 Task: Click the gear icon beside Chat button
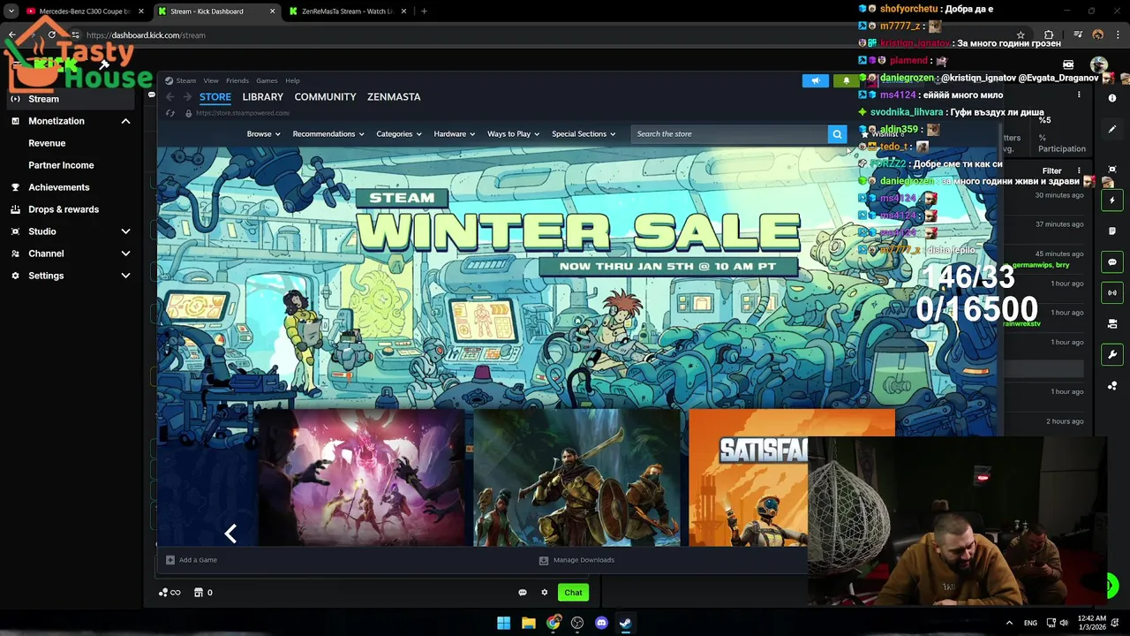click(544, 593)
